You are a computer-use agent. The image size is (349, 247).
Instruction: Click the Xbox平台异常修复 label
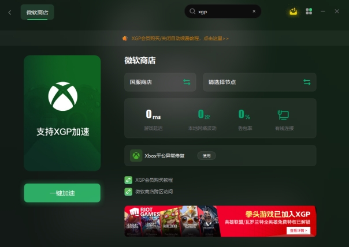[x=165, y=156]
